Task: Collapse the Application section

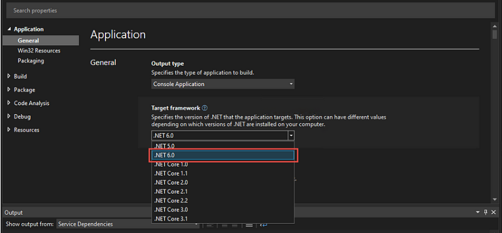Action: click(9, 29)
